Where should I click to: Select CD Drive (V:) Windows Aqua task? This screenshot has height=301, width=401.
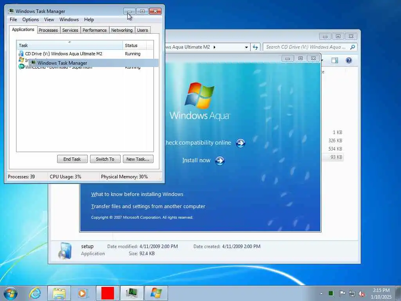[x=85, y=54]
